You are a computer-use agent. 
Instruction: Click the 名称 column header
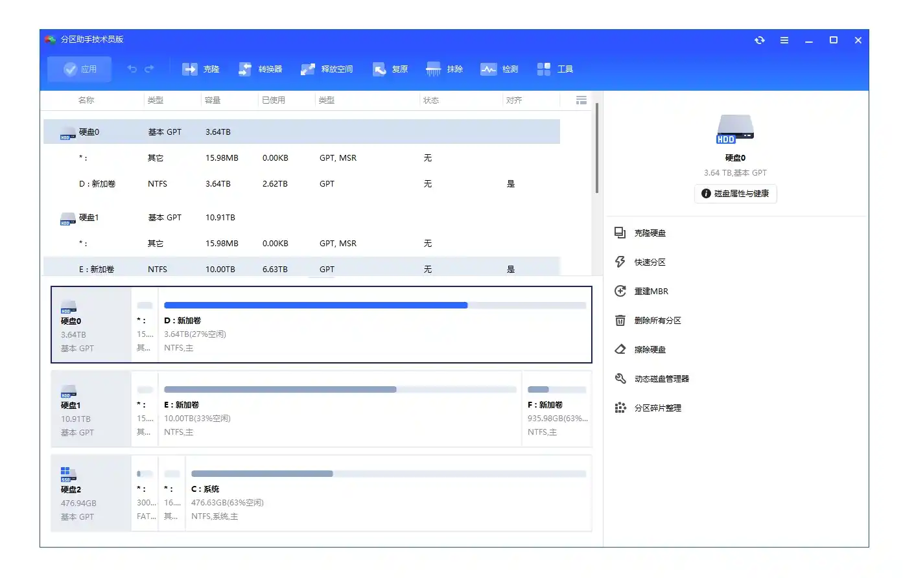tap(86, 100)
